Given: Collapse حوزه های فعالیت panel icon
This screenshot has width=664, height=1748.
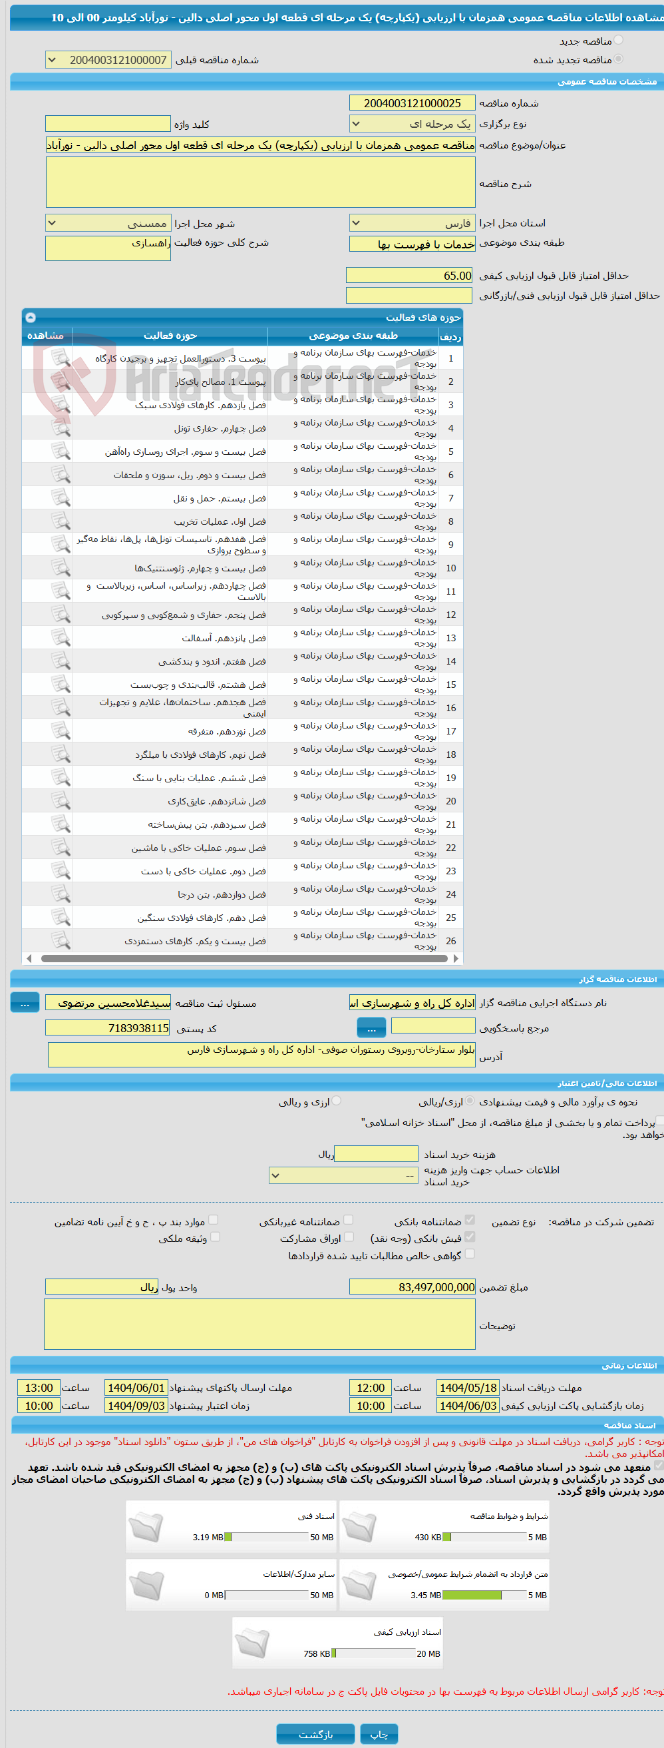Looking at the screenshot, I should (x=31, y=317).
